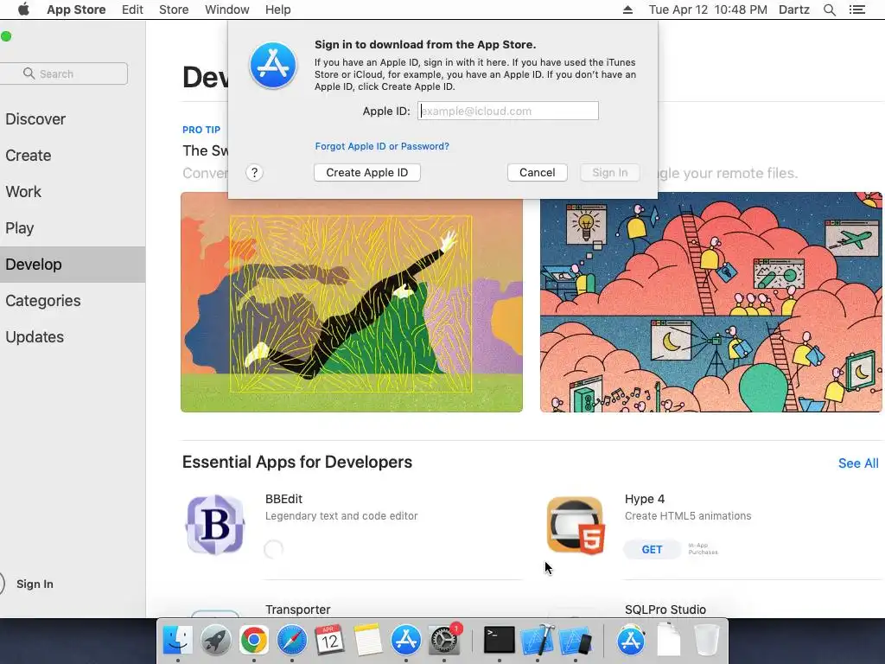The width and height of the screenshot is (885, 664).
Task: Open the App Store menu
Action: [76, 10]
